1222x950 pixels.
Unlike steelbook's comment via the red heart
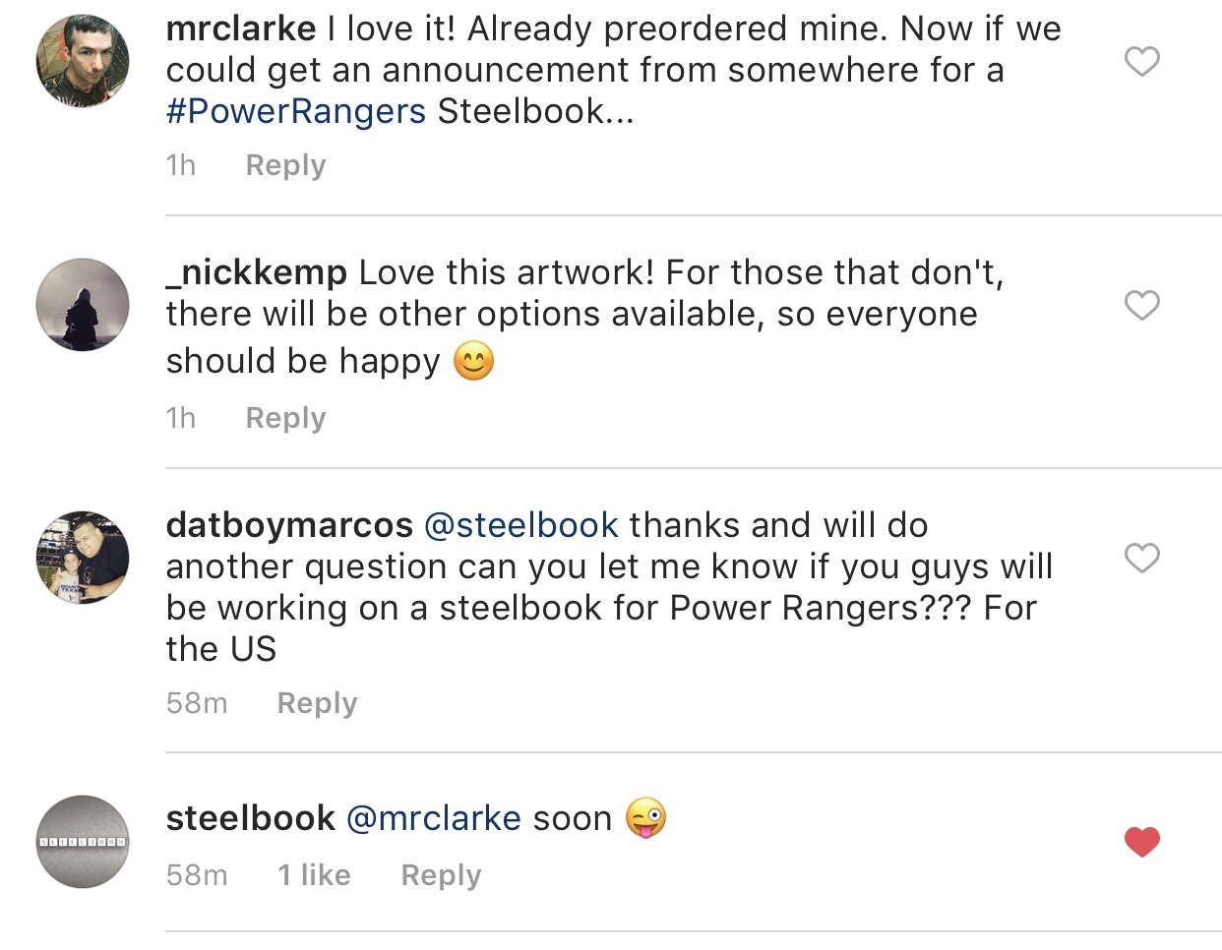(1141, 842)
